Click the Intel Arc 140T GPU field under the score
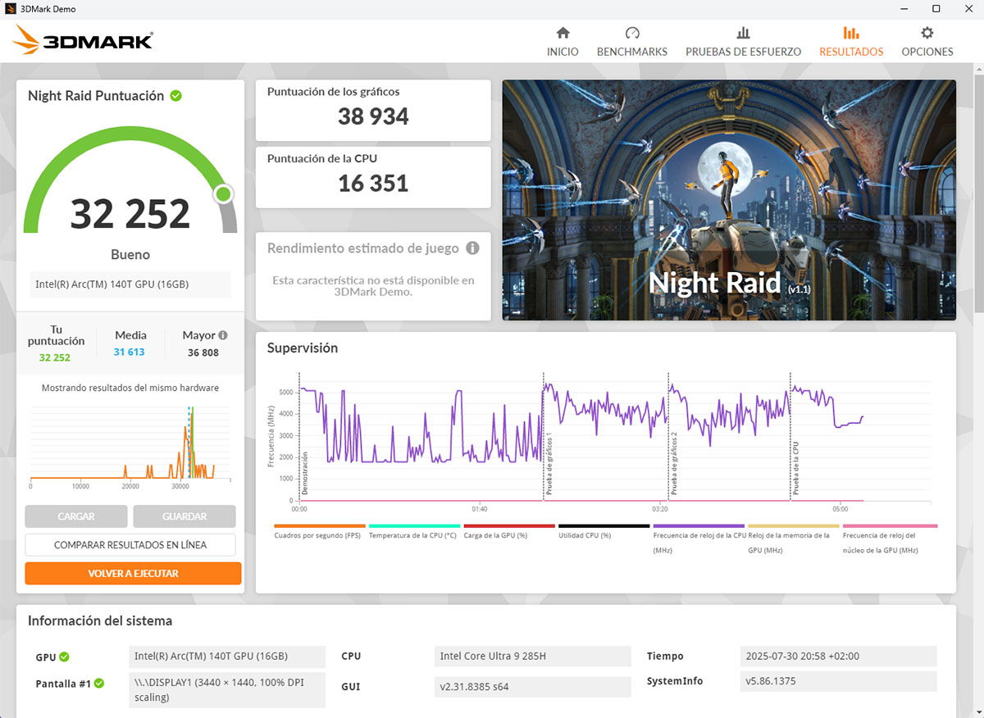This screenshot has width=984, height=718. pyautogui.click(x=130, y=284)
